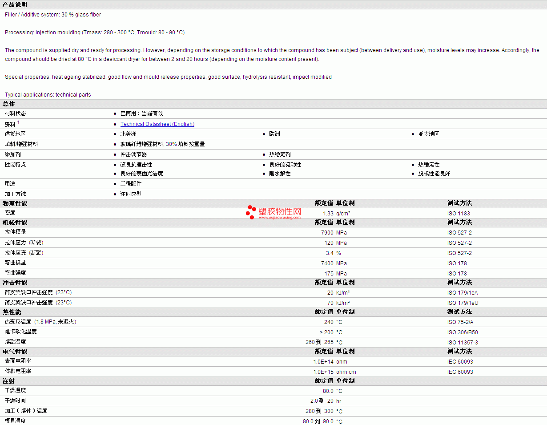Click the 热性能 section header
Viewport: 547px width, 425px height.
12,312
